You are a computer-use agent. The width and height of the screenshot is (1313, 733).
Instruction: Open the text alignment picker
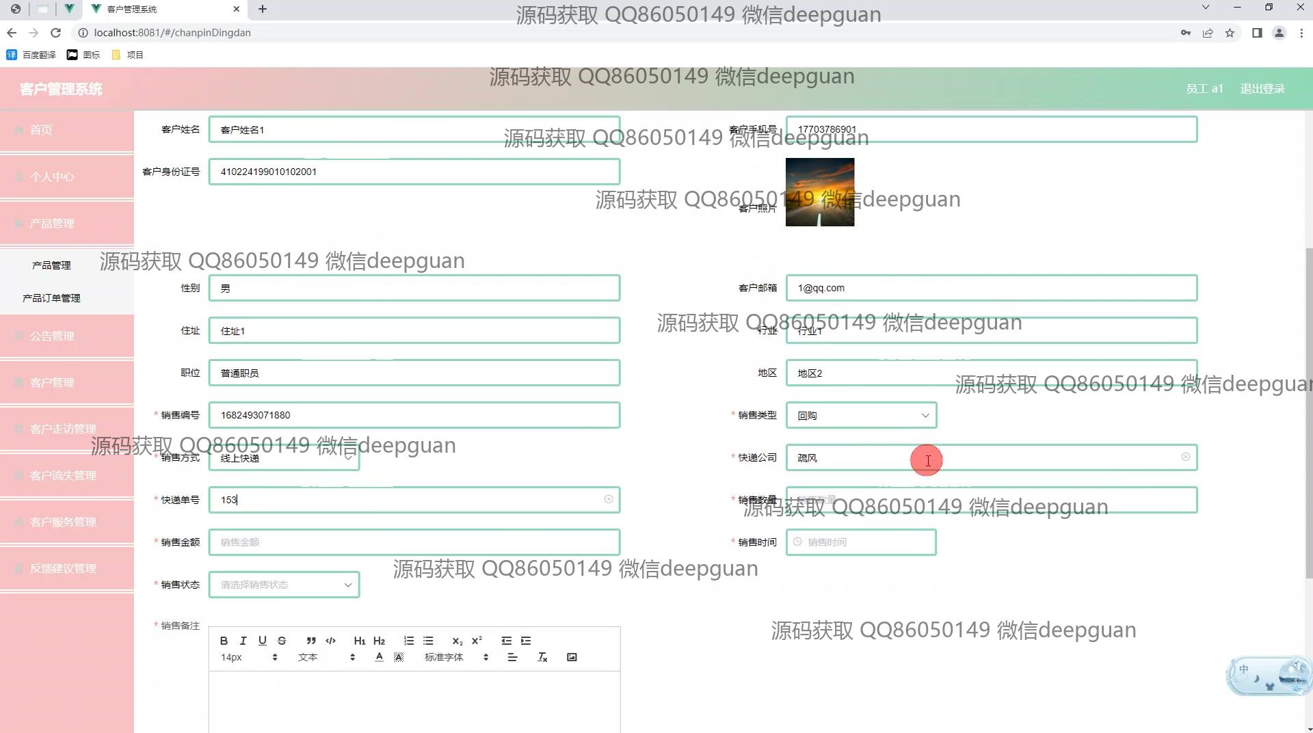(x=512, y=657)
